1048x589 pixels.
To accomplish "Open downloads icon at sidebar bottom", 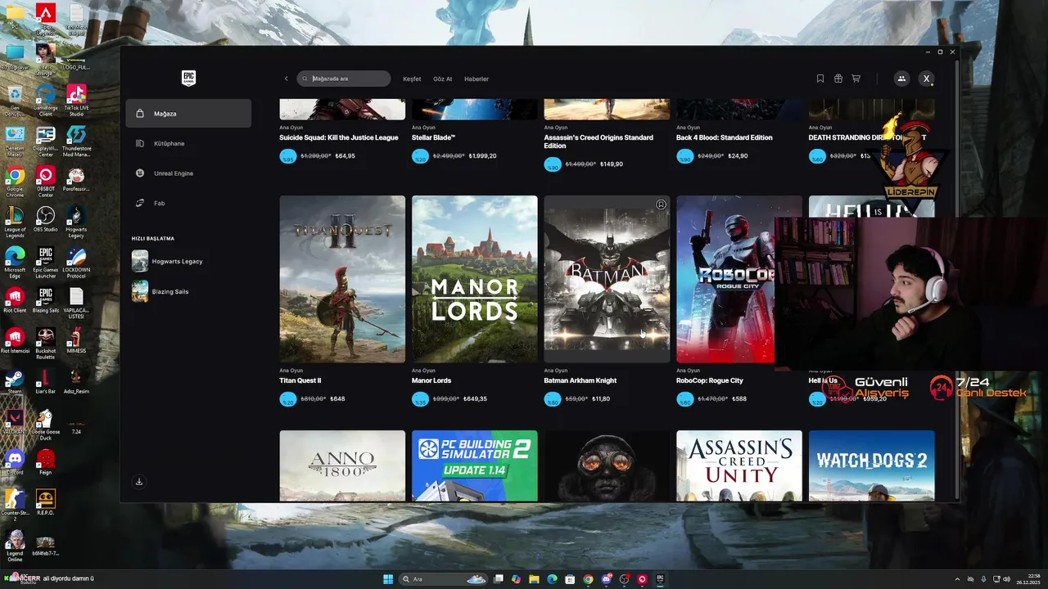I will (x=138, y=482).
